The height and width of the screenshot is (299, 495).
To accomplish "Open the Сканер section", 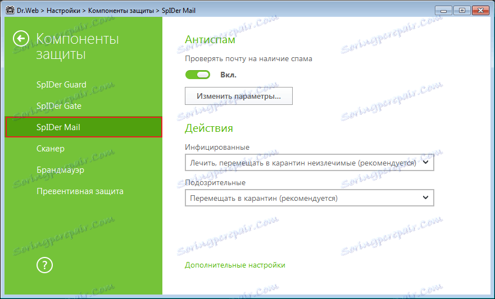I will click(51, 149).
